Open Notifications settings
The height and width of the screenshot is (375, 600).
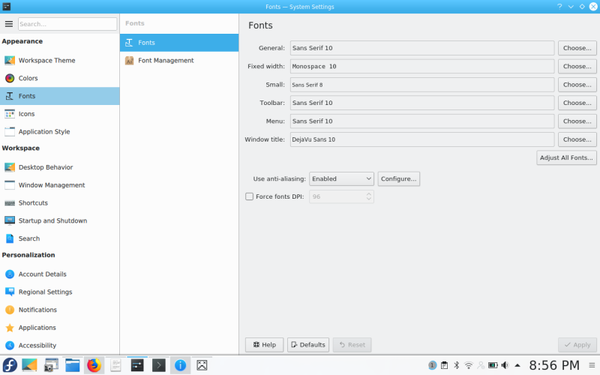click(x=60, y=310)
